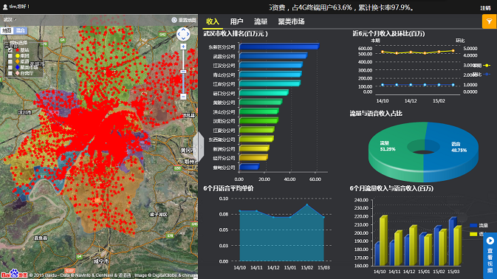This screenshot has height=279, width=497.
Task: Pan the map right using pan arrow
Action: 188,34
